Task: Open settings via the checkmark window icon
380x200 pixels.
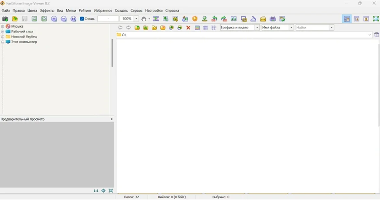Action: tap(282, 18)
